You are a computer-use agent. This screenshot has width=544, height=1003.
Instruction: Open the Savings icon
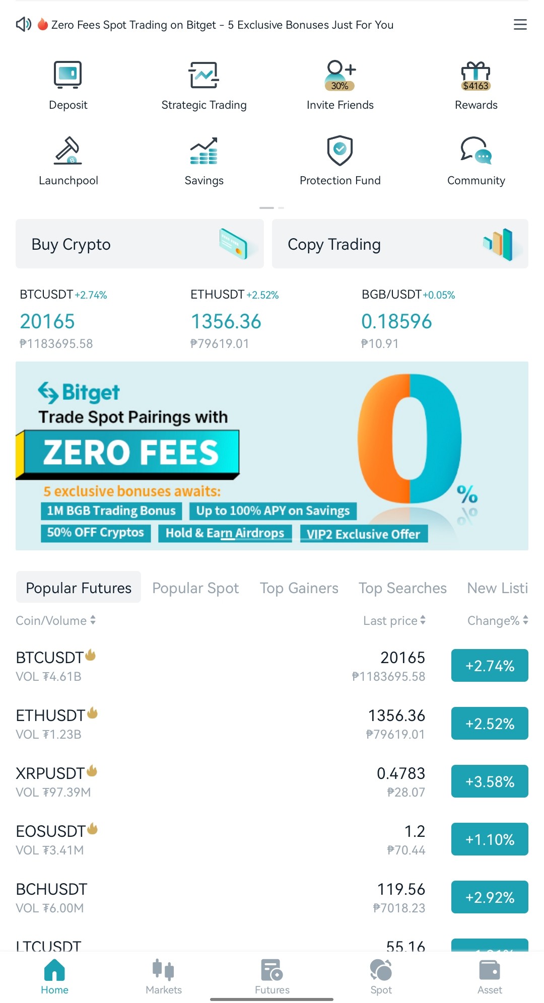tap(204, 151)
